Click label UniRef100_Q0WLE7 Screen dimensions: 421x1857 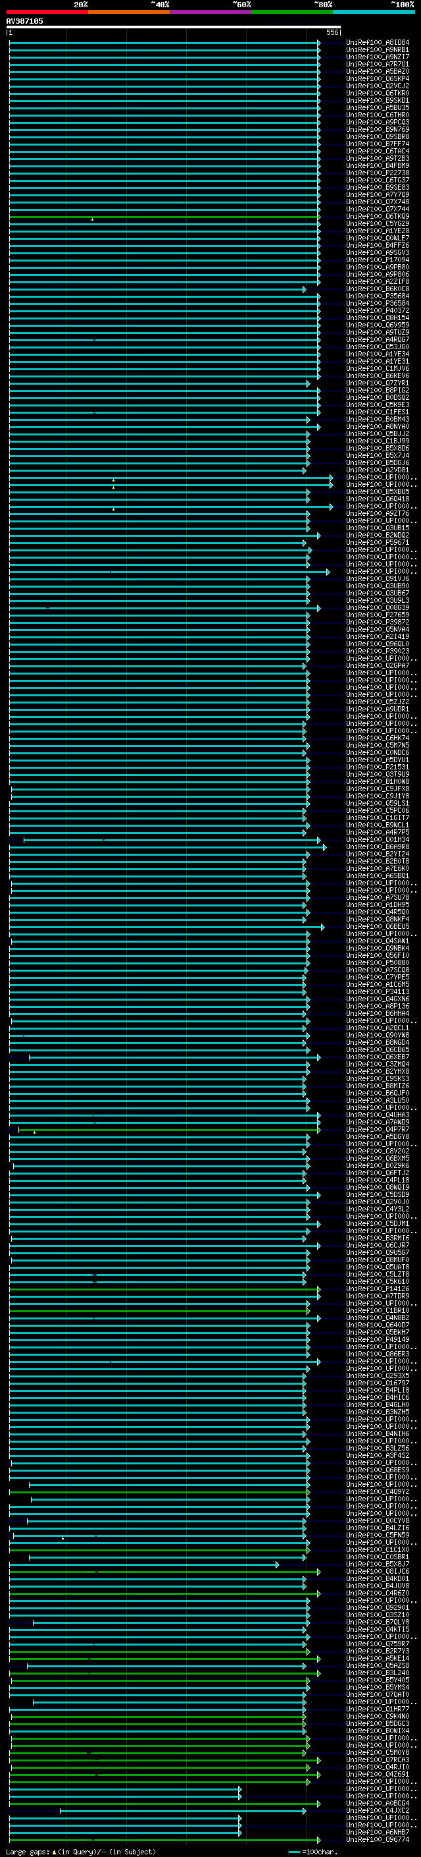click(377, 238)
